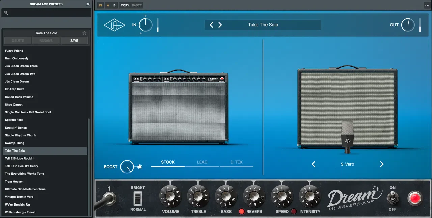
Task: Click the UA diamond logo icon
Action: coord(114,25)
